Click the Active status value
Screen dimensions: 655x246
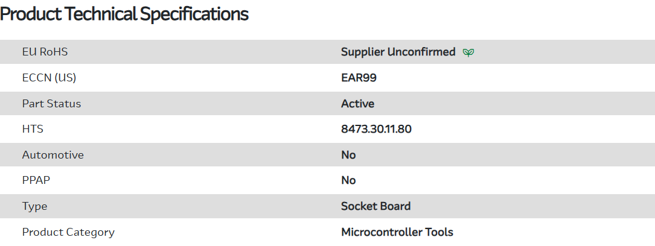(357, 104)
